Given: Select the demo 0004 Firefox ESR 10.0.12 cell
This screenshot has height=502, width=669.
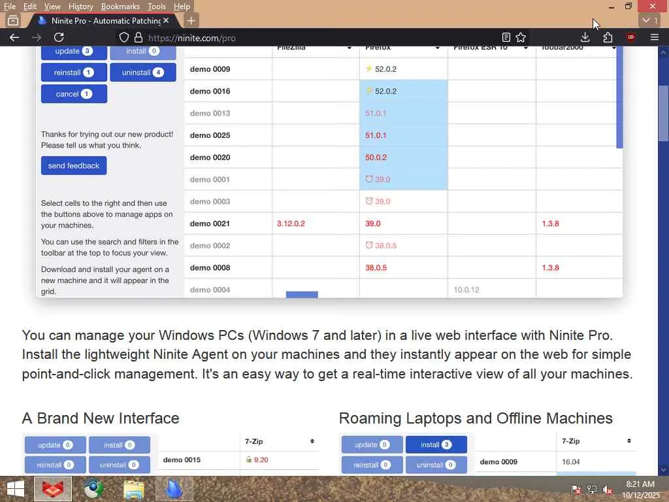Looking at the screenshot, I should [x=492, y=290].
